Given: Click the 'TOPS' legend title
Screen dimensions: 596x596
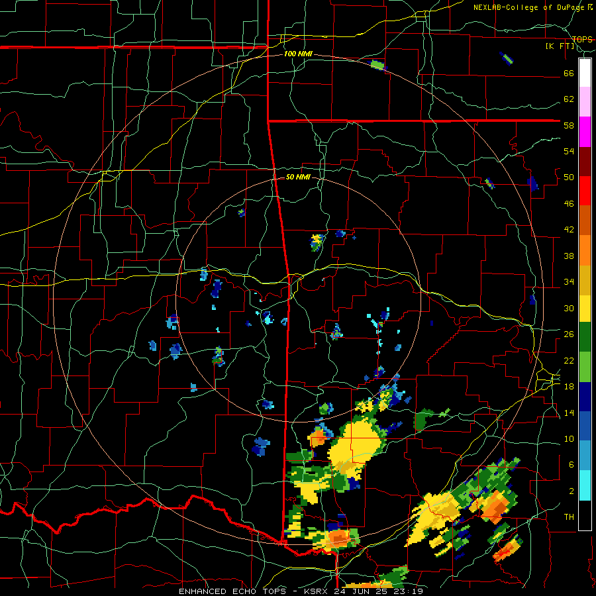Looking at the screenshot, I should pyautogui.click(x=582, y=40).
